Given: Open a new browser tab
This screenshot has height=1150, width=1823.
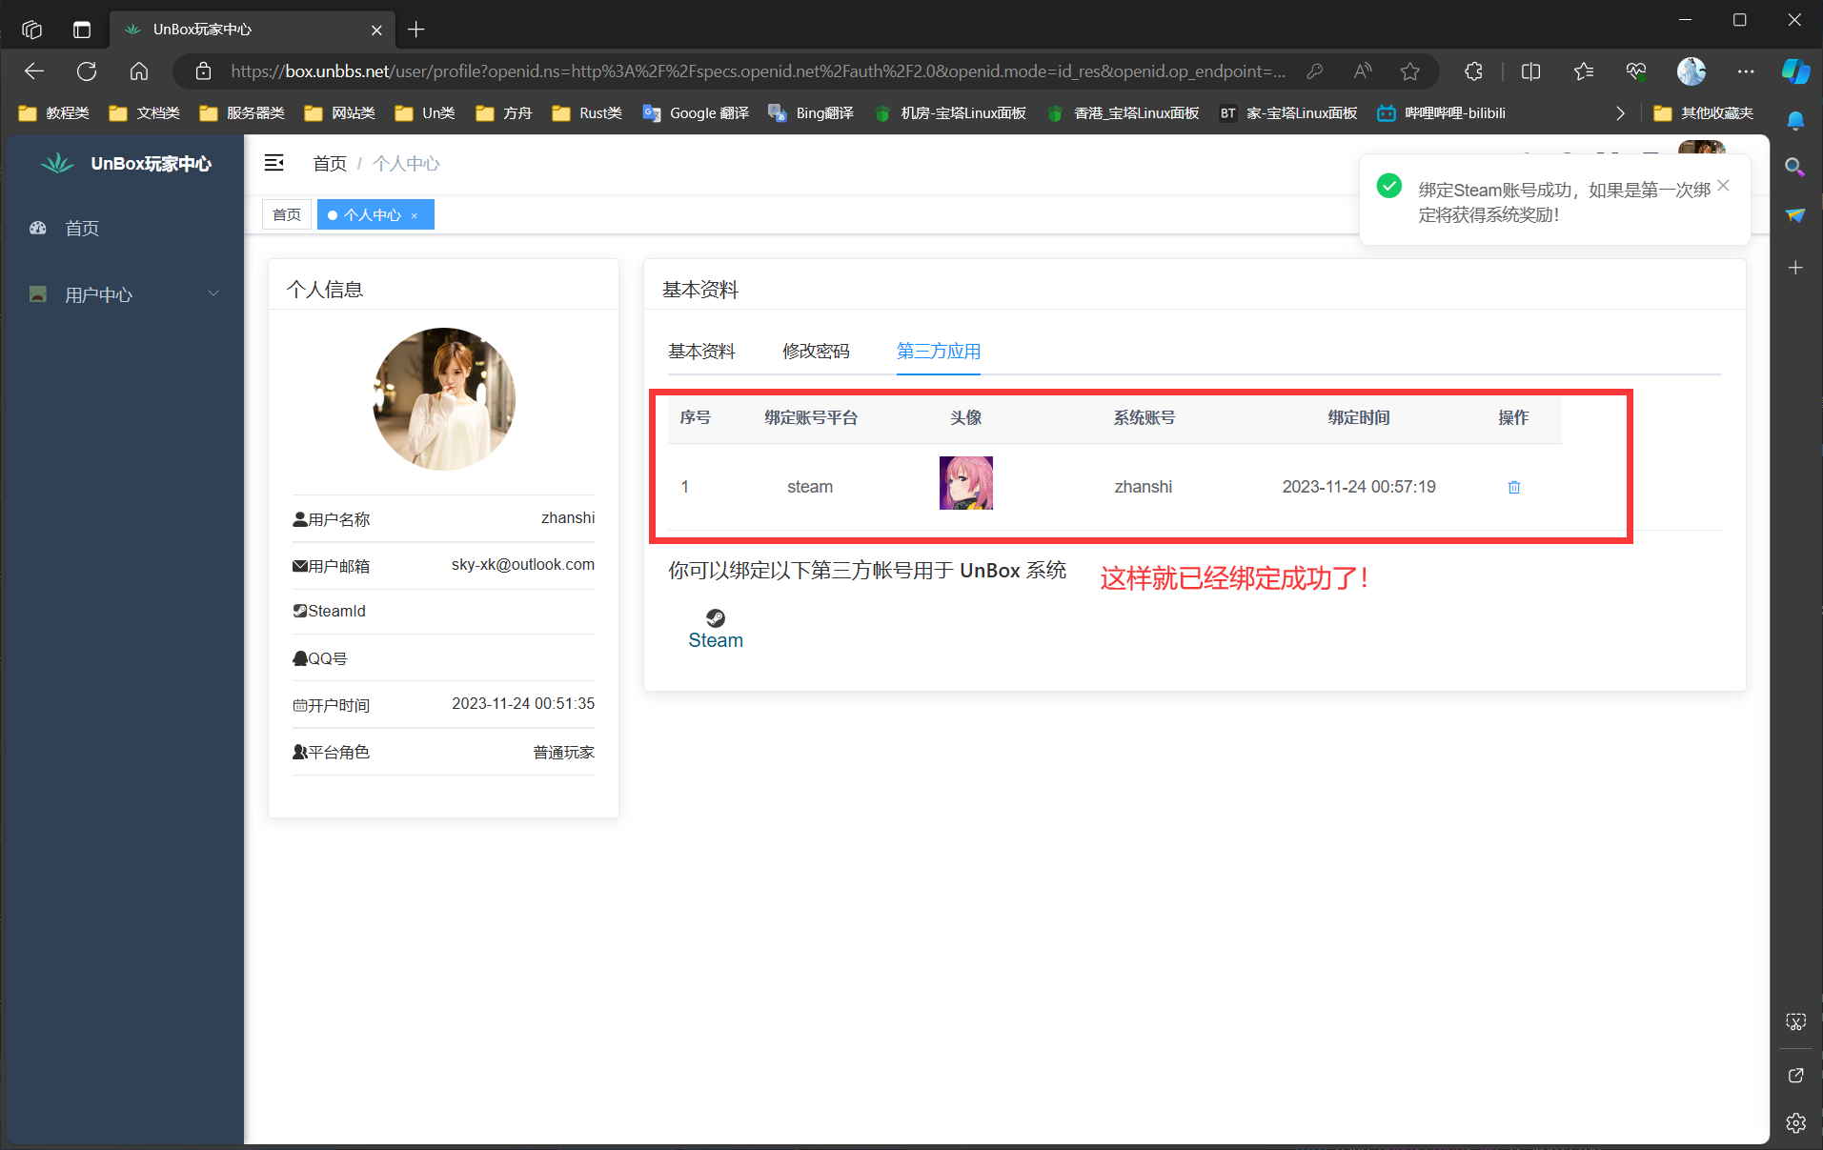Looking at the screenshot, I should coord(416,30).
